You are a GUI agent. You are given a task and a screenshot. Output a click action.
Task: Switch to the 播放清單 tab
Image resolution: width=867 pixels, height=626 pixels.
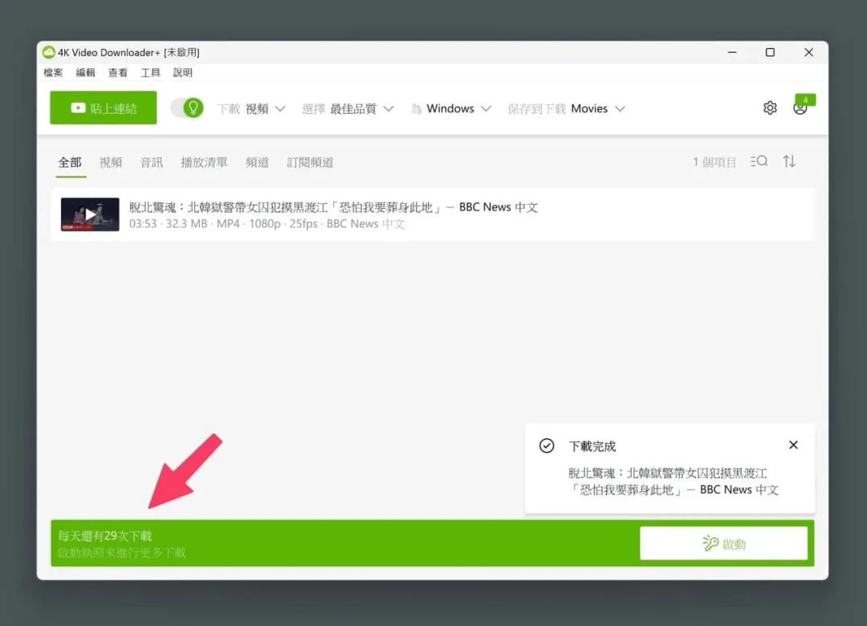click(x=204, y=162)
